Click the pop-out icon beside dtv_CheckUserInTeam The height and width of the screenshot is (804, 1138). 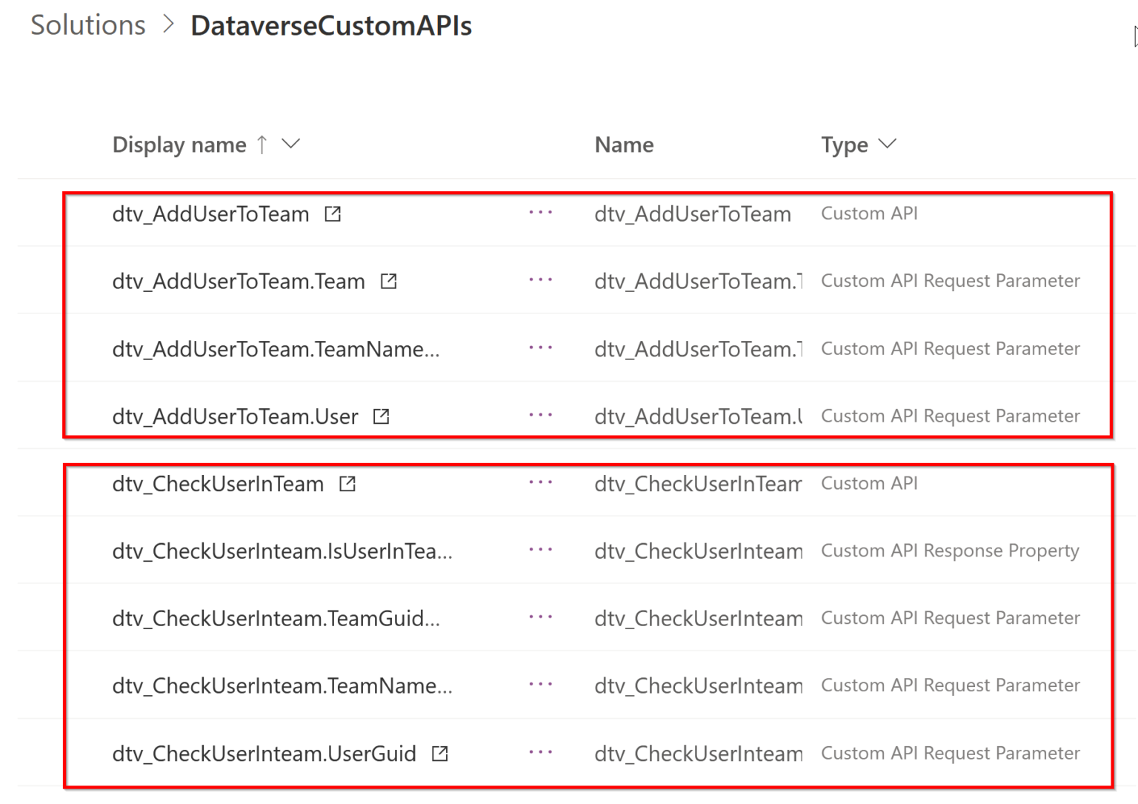[346, 482]
